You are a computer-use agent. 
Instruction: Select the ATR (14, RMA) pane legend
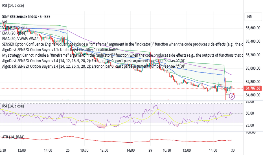[x=13, y=137]
